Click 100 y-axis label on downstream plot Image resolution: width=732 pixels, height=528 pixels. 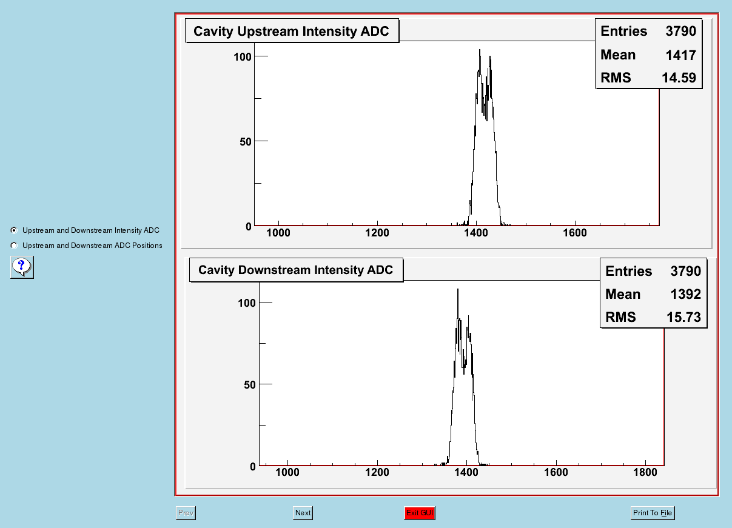(247, 302)
